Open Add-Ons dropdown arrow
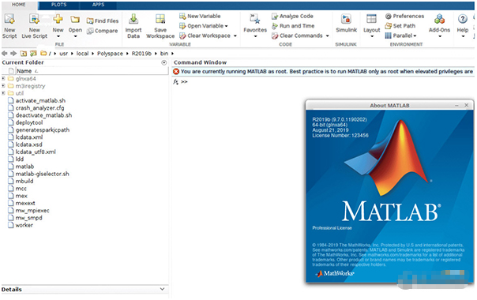This screenshot has width=477, height=300. pyautogui.click(x=440, y=36)
